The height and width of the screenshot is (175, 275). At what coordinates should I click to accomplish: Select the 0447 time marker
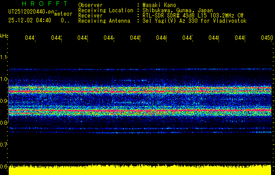188,38
